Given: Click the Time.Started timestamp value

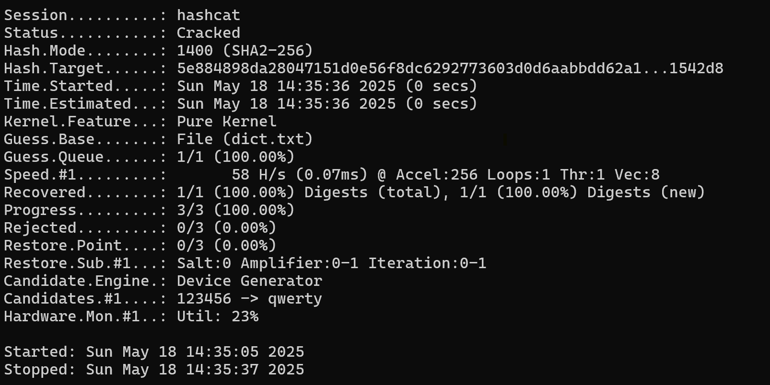Looking at the screenshot, I should 327,86.
